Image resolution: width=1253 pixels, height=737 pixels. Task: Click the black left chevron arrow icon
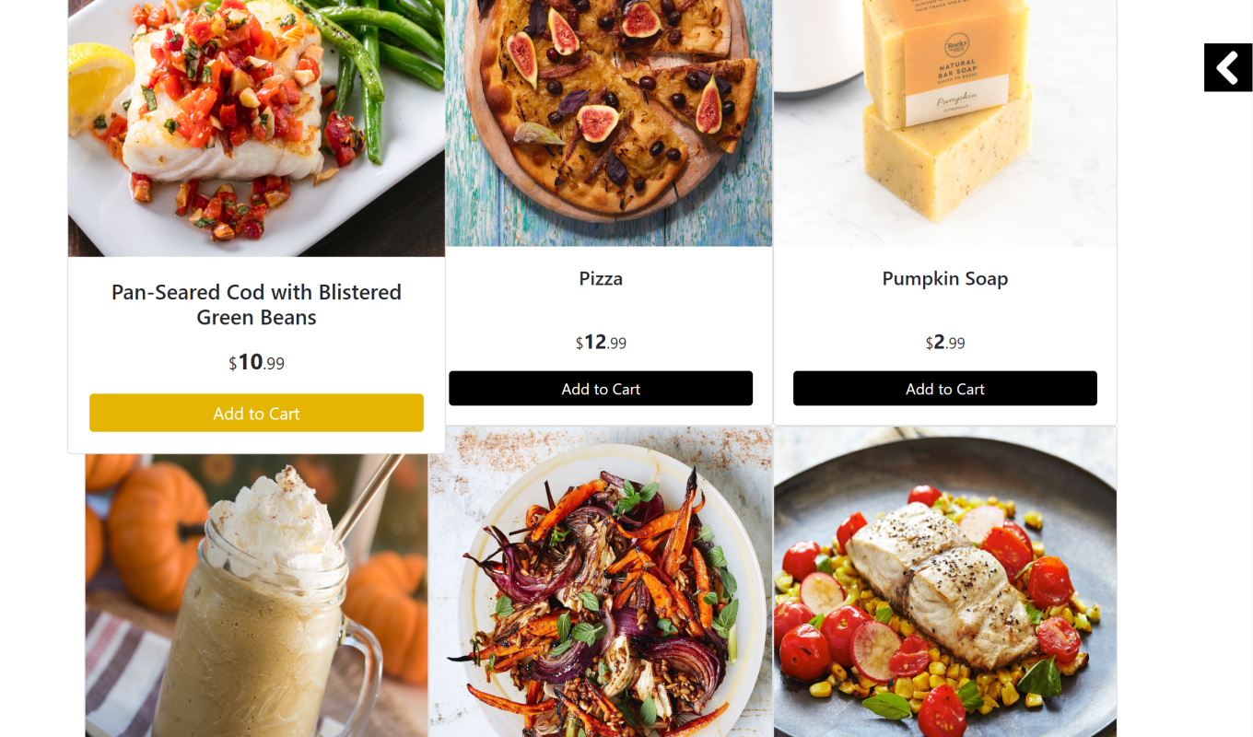click(1228, 67)
